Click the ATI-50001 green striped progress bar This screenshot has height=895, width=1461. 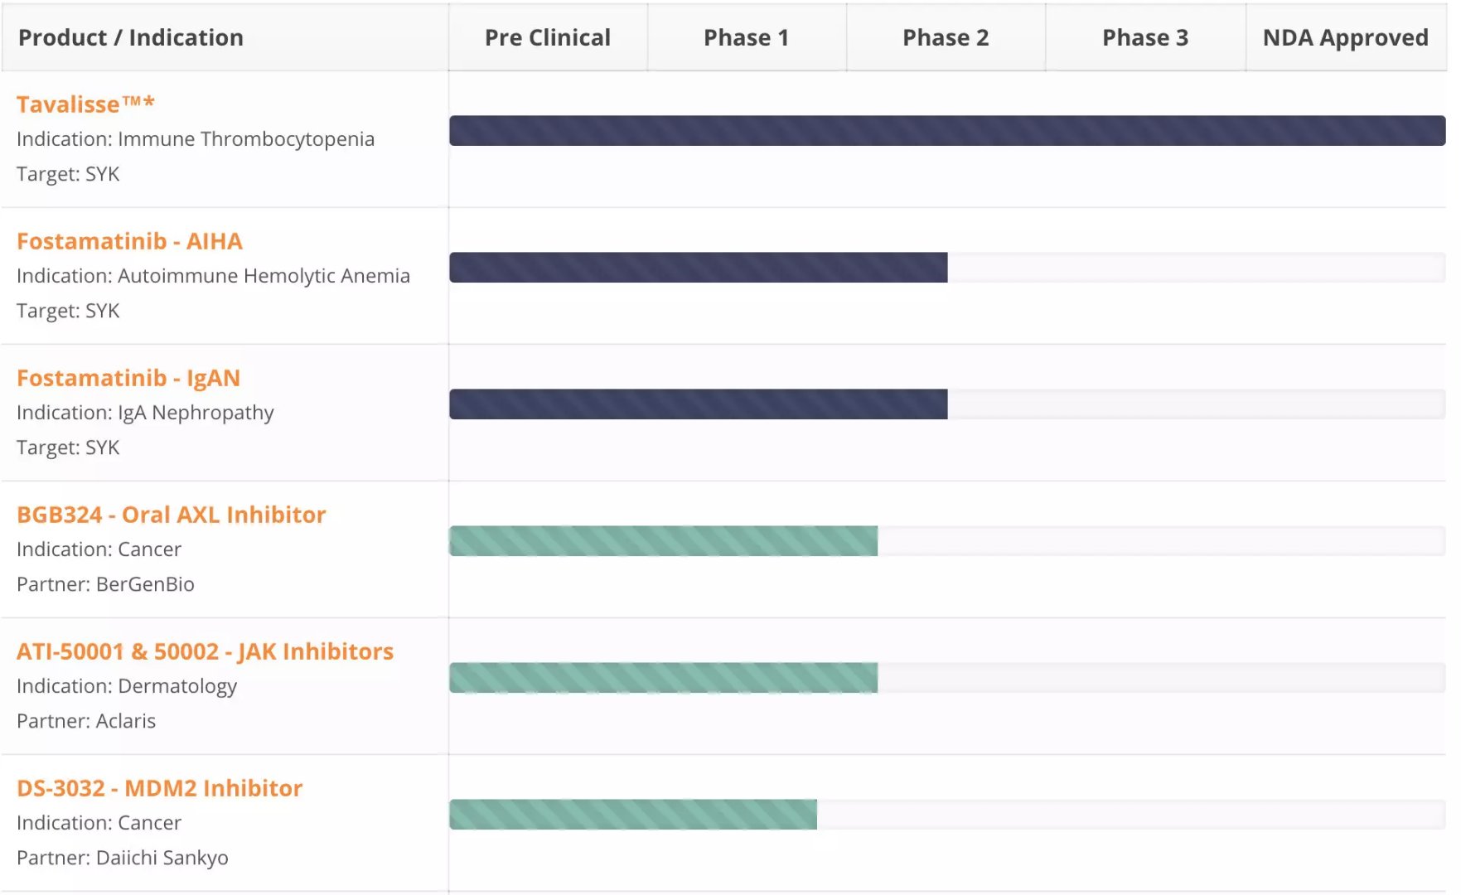[x=663, y=678]
